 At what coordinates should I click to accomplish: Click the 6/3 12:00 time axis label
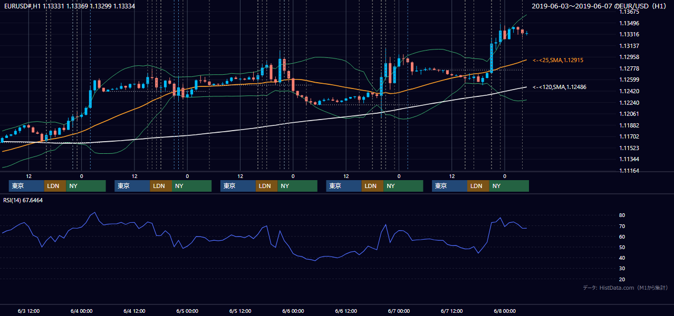[x=28, y=311]
